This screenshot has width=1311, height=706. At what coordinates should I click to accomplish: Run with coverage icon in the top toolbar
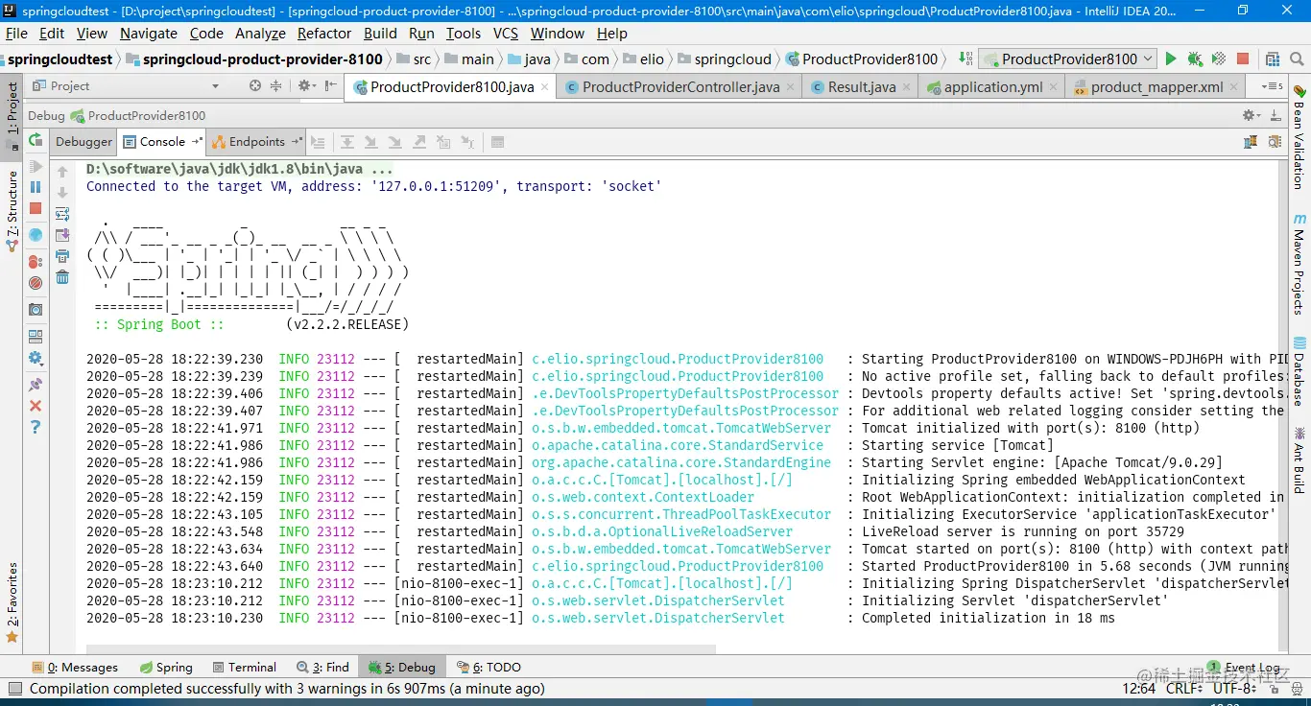1219,59
